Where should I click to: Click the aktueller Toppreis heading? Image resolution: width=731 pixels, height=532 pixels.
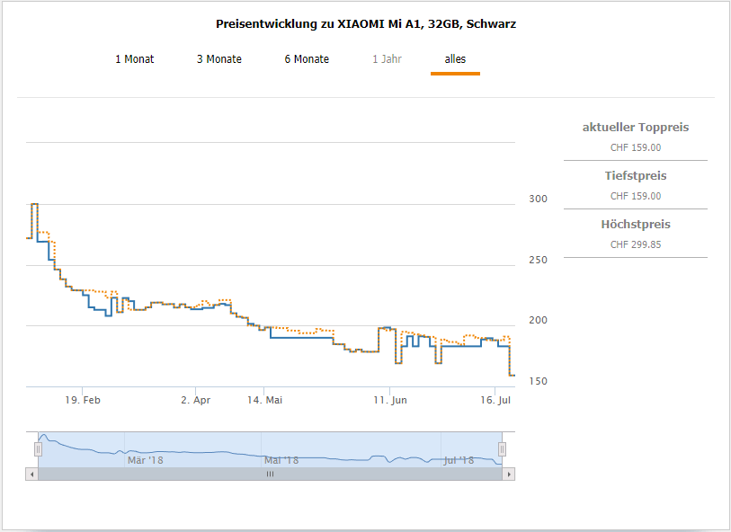coord(636,128)
